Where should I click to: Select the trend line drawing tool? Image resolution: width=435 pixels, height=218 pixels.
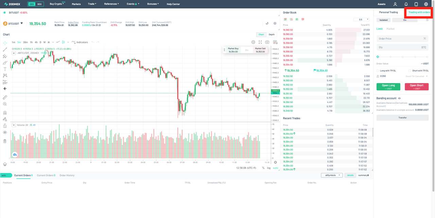[5, 49]
